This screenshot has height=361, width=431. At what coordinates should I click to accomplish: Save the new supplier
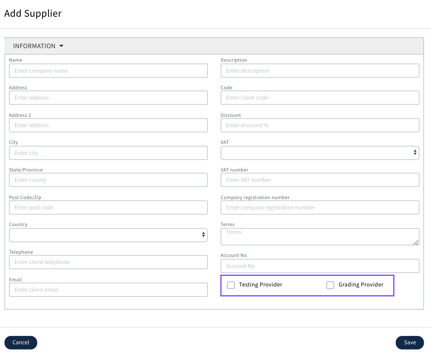(410, 342)
